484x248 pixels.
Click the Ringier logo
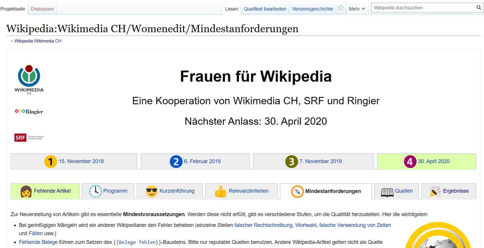pyautogui.click(x=29, y=112)
